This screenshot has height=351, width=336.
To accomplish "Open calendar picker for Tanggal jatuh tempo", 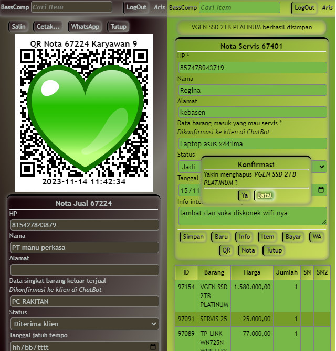I will (x=153, y=347).
